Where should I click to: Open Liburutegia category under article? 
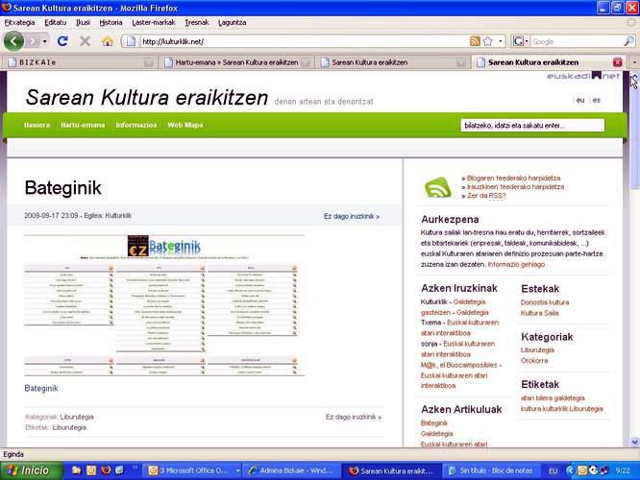point(77,417)
